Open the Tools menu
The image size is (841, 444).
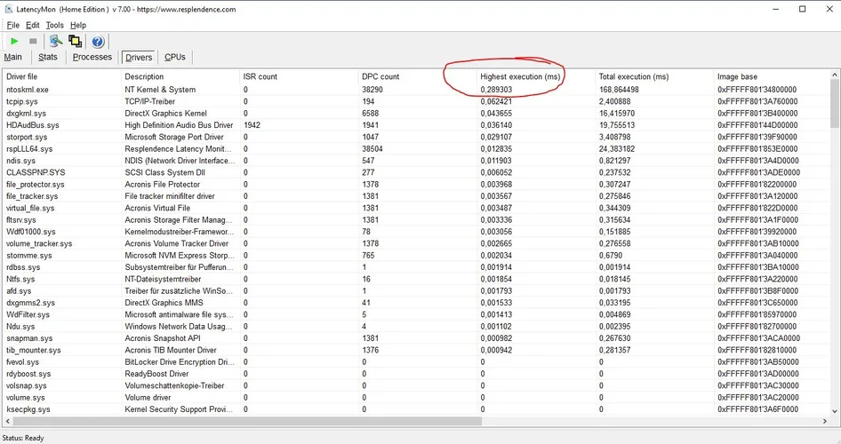(55, 25)
